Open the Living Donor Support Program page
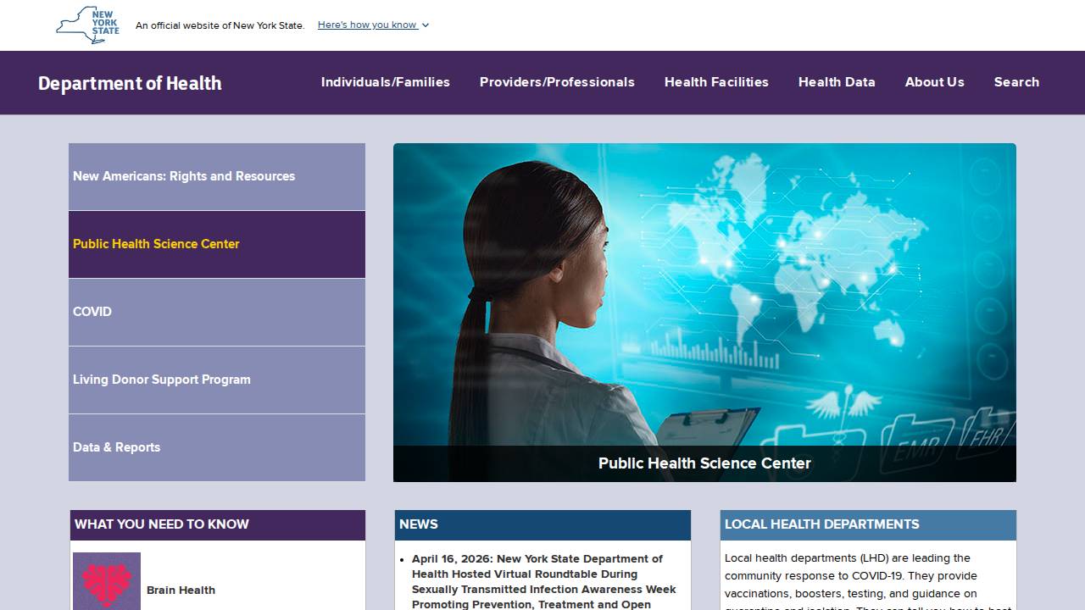The width and height of the screenshot is (1085, 610). pyautogui.click(x=162, y=380)
